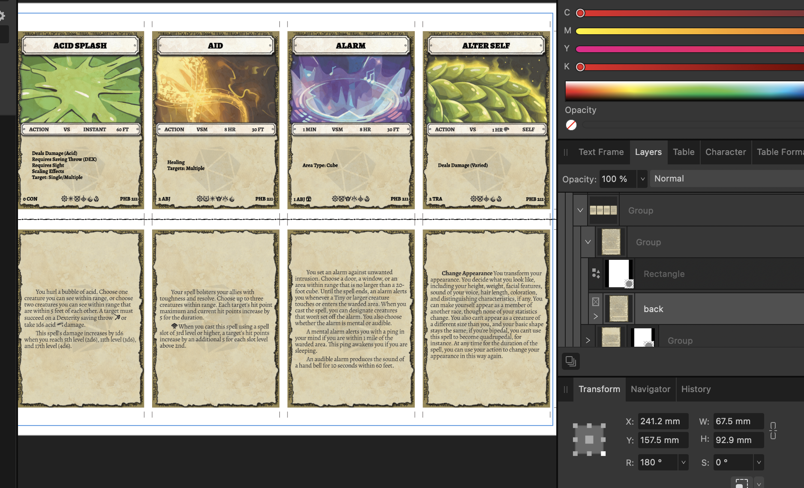This screenshot has height=488, width=804.
Task: Select the bottom-left transform anchor point
Action: pyautogui.click(x=576, y=453)
